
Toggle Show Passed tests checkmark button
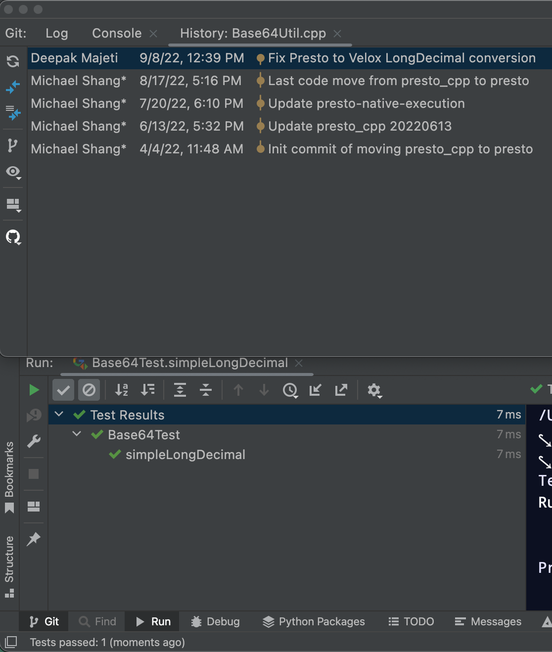tap(63, 390)
